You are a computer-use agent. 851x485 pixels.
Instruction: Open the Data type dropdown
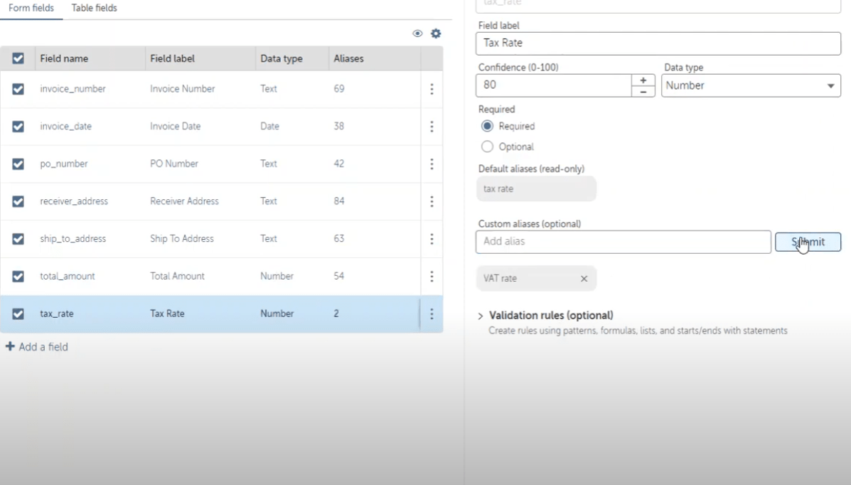[x=751, y=85]
